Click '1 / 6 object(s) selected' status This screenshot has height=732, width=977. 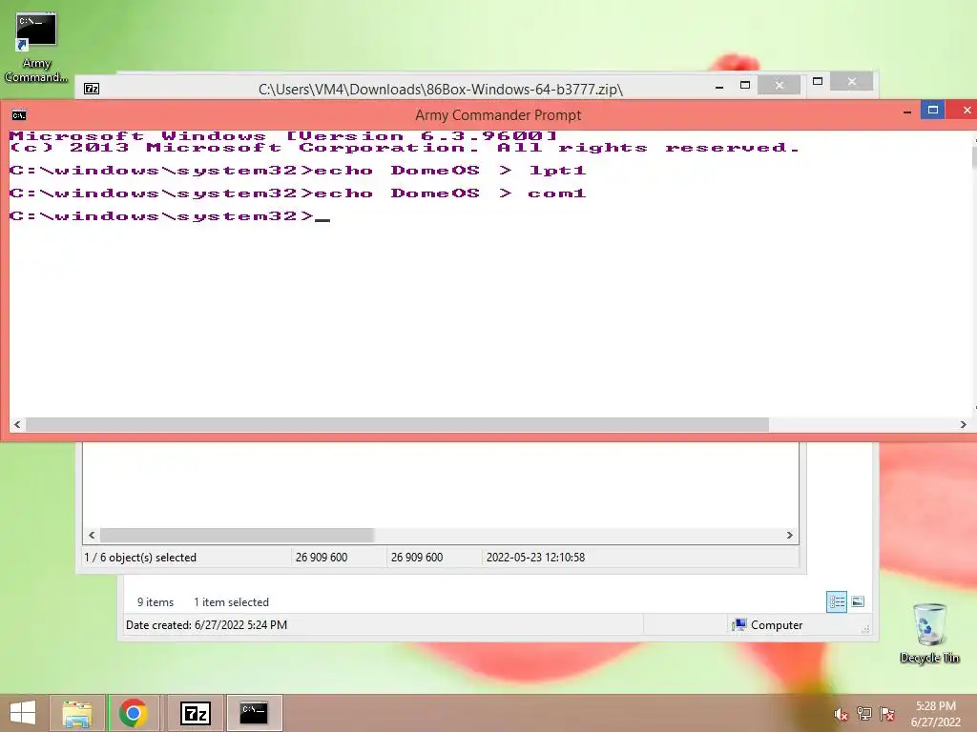click(140, 558)
